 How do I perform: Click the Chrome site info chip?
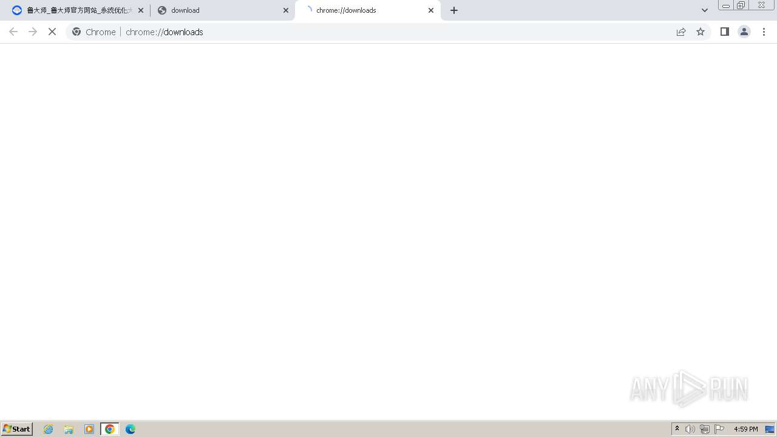coord(94,32)
